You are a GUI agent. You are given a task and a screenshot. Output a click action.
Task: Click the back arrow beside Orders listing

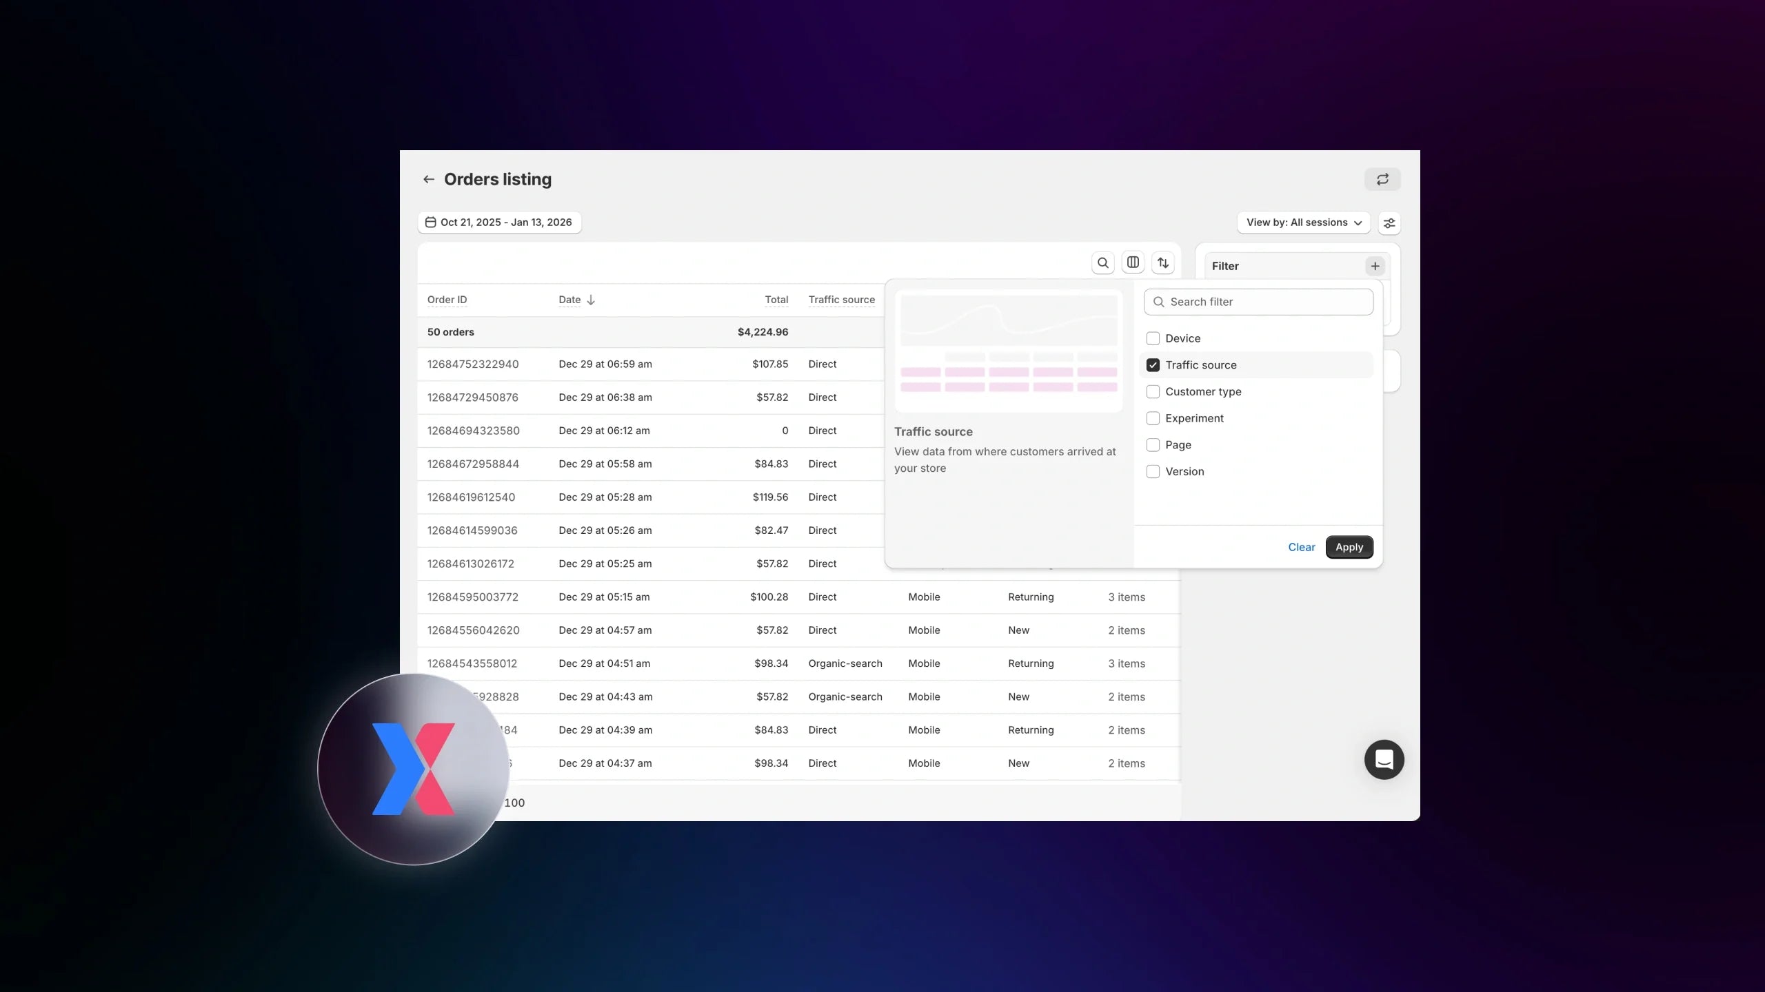click(x=428, y=179)
